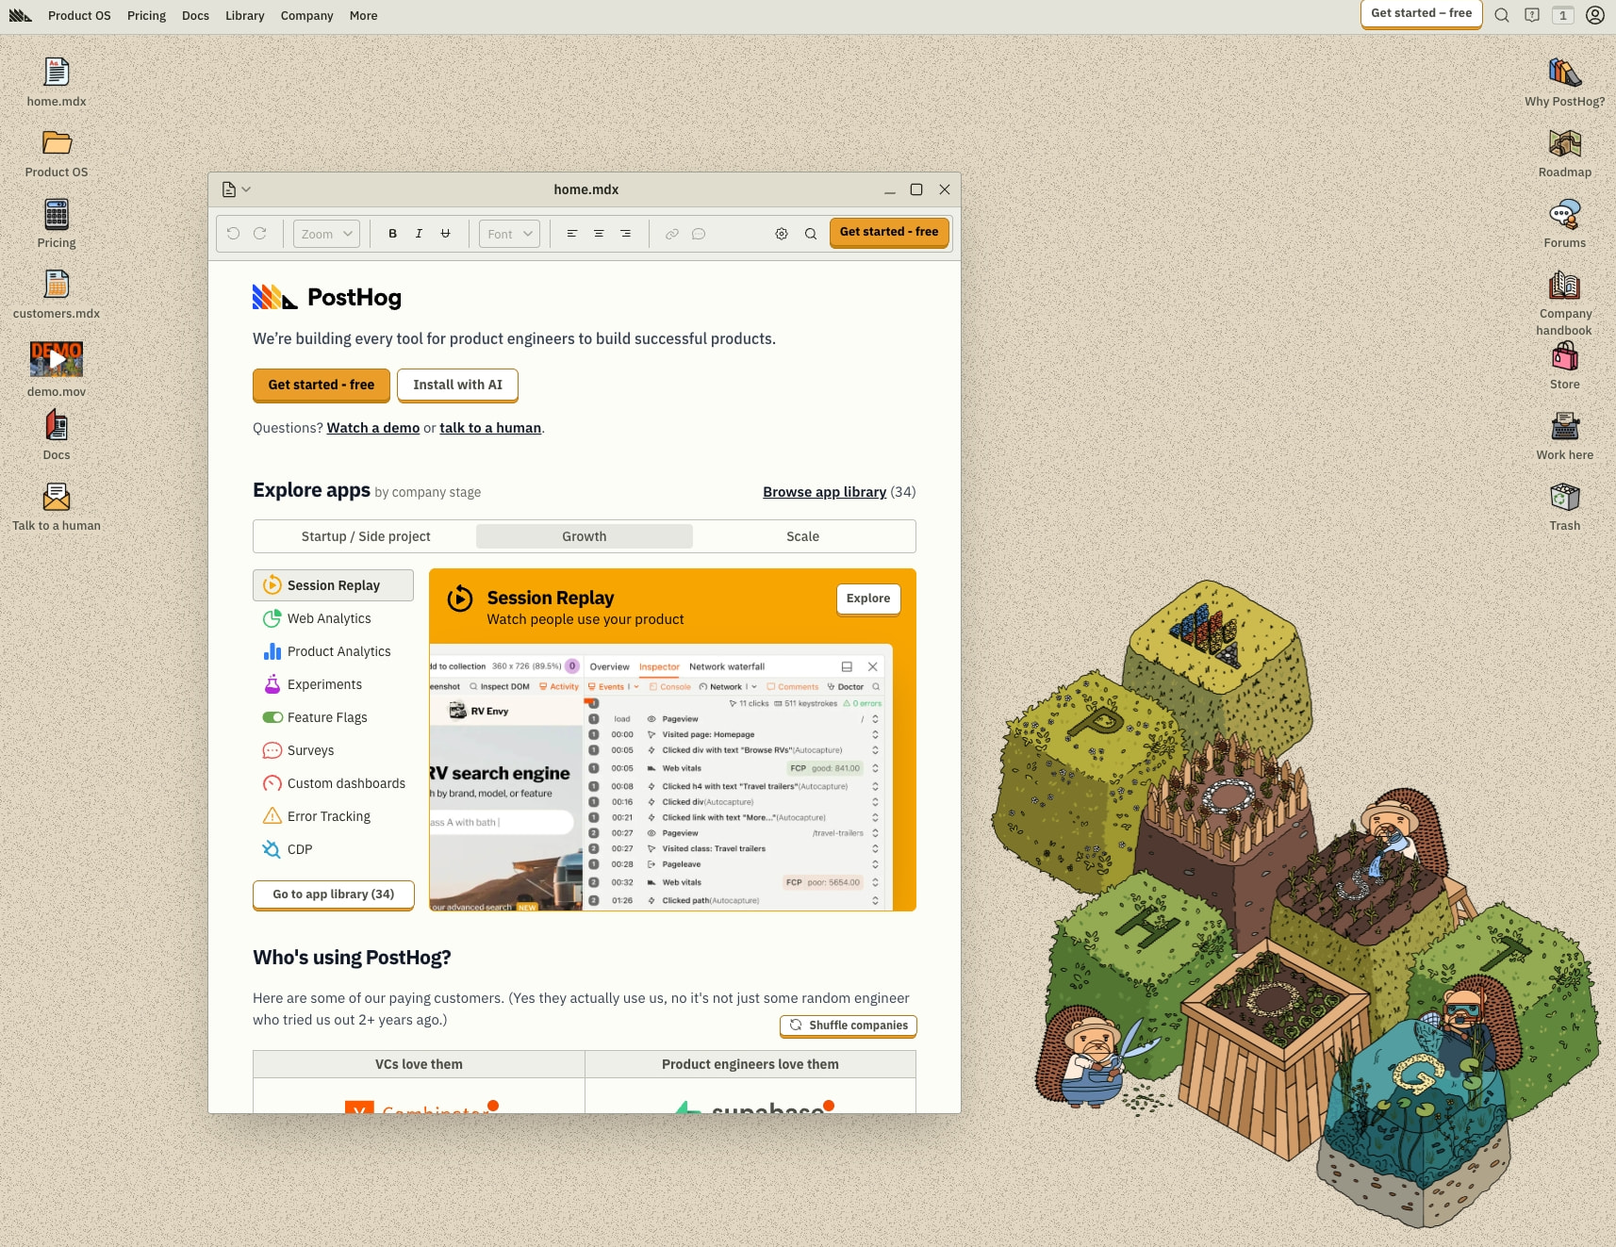Toggle italic formatting

(420, 234)
